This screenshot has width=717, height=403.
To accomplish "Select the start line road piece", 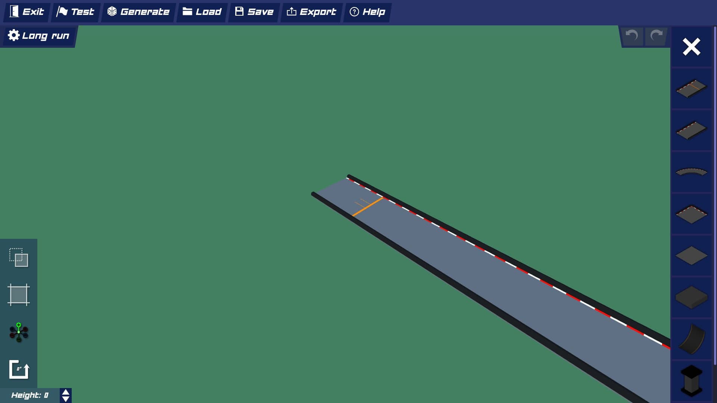I will click(x=691, y=88).
